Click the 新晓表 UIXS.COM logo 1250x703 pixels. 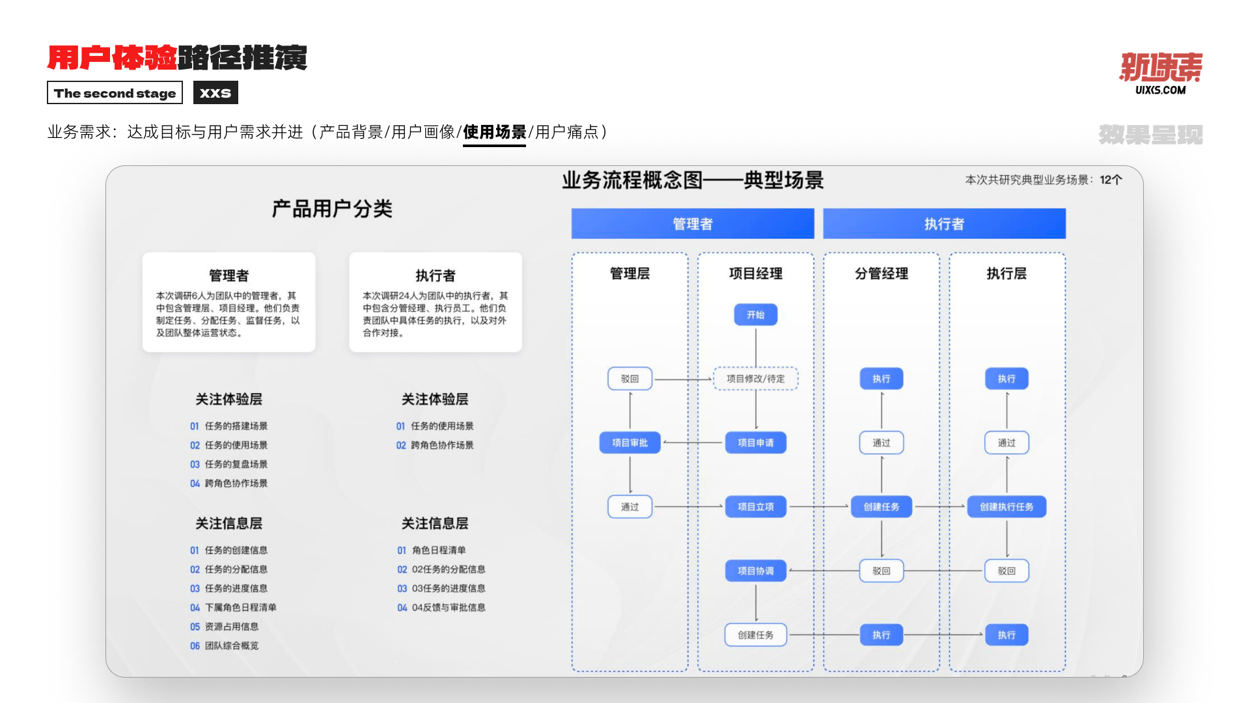tap(1160, 73)
